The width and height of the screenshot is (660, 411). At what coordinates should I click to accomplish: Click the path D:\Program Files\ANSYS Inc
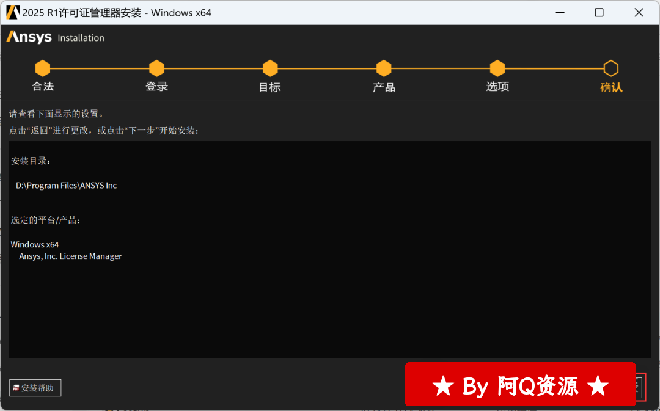pos(66,186)
